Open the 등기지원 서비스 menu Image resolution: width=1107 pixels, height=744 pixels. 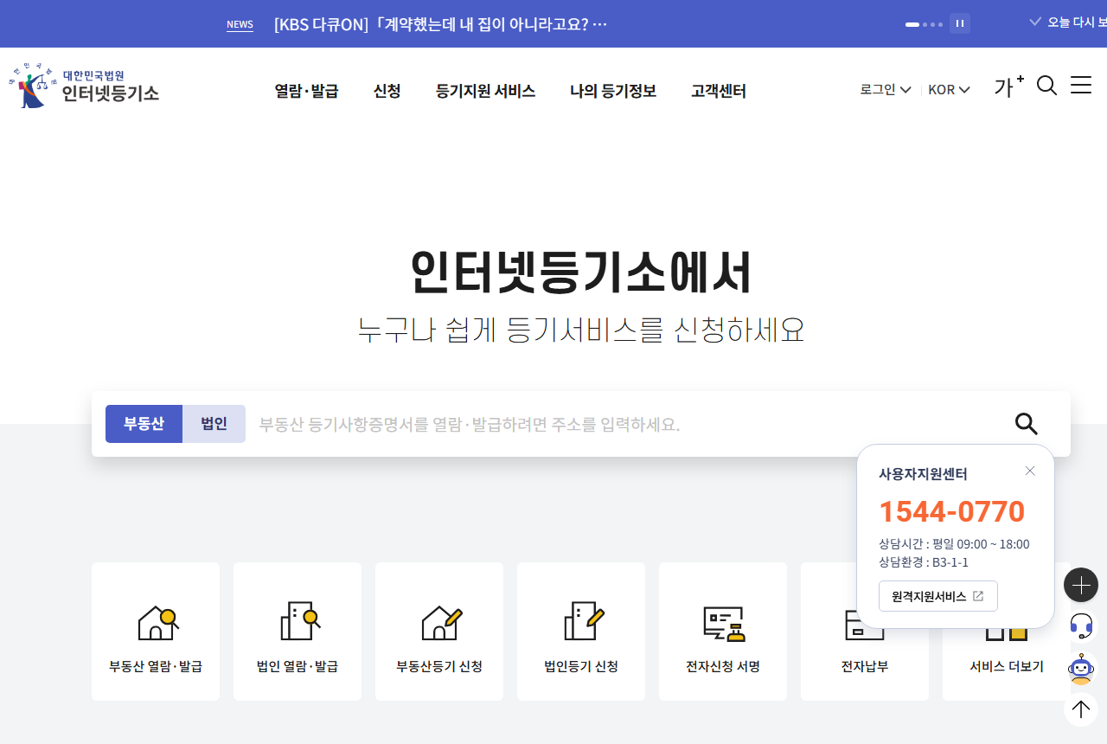point(485,91)
